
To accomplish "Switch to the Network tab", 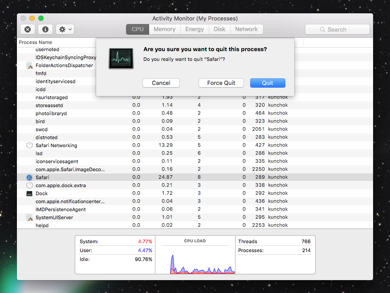I will pos(247,29).
